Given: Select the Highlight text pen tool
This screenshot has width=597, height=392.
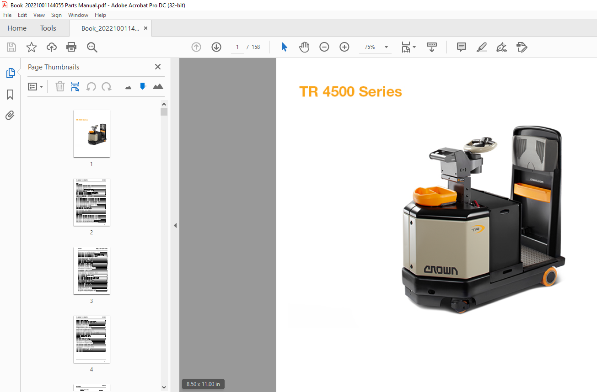Looking at the screenshot, I should click(x=481, y=47).
